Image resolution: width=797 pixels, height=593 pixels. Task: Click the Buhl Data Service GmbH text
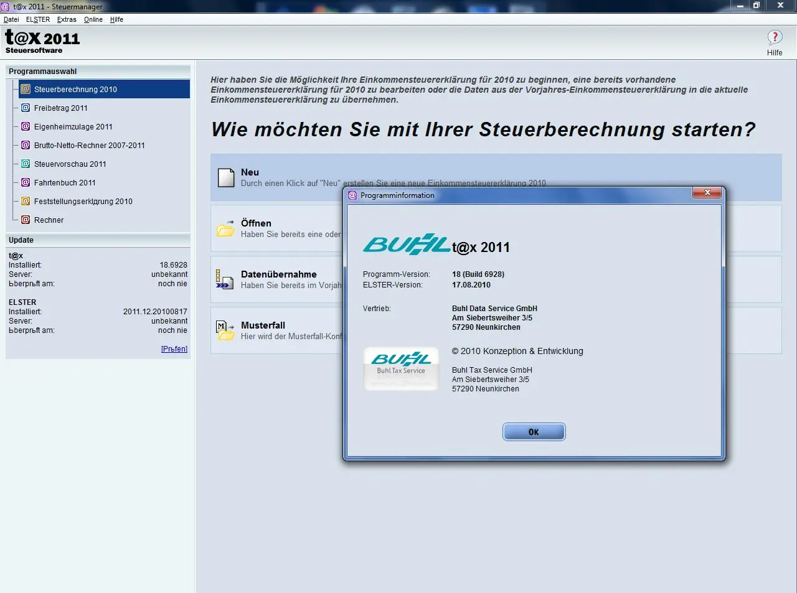pos(494,309)
